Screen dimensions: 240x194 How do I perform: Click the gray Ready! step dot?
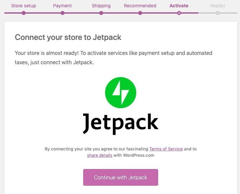218,13
